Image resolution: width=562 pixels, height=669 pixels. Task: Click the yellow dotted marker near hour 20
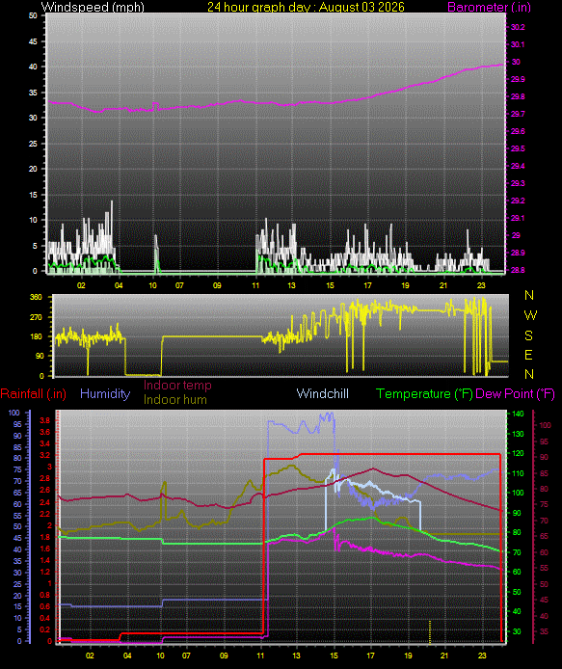coord(430,631)
